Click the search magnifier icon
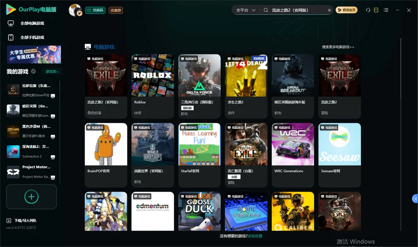This screenshot has width=418, height=247. coord(266,10)
